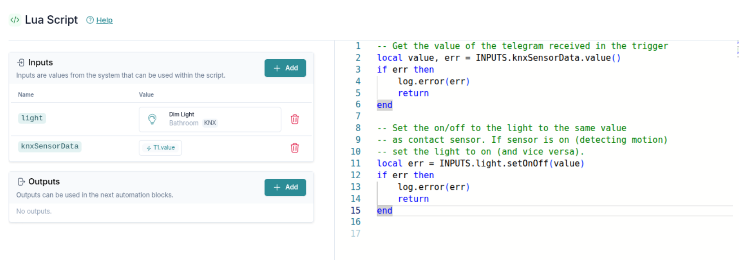This screenshot has width=739, height=260.
Task: Open the Help link
Action: coord(104,20)
